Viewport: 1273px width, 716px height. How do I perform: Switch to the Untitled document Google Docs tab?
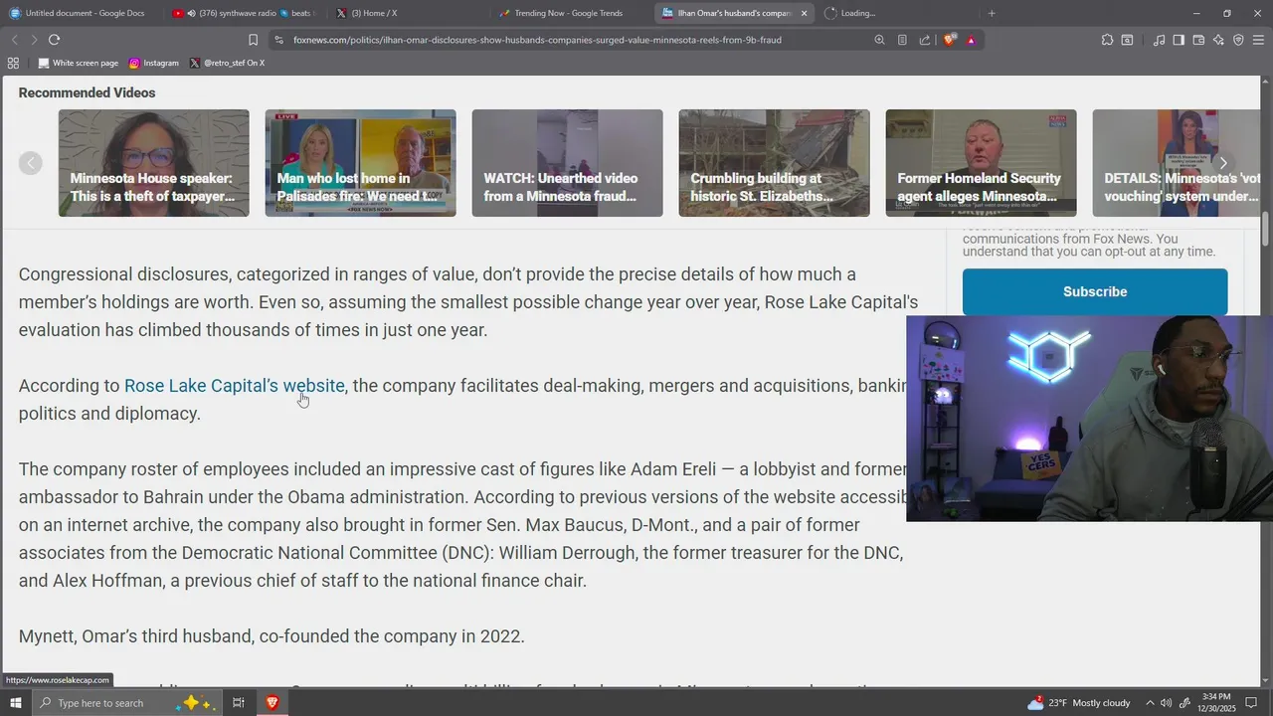pos(85,13)
